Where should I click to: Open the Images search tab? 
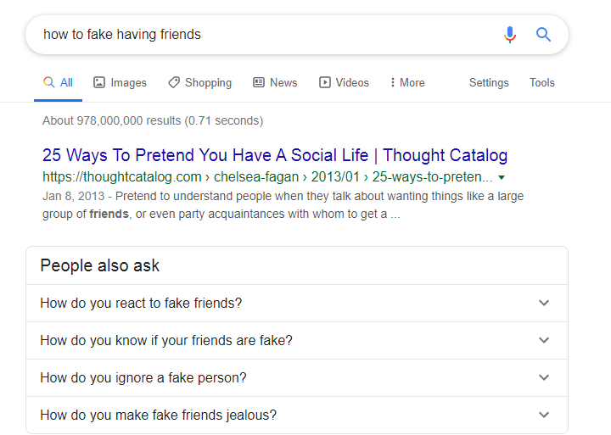(120, 82)
